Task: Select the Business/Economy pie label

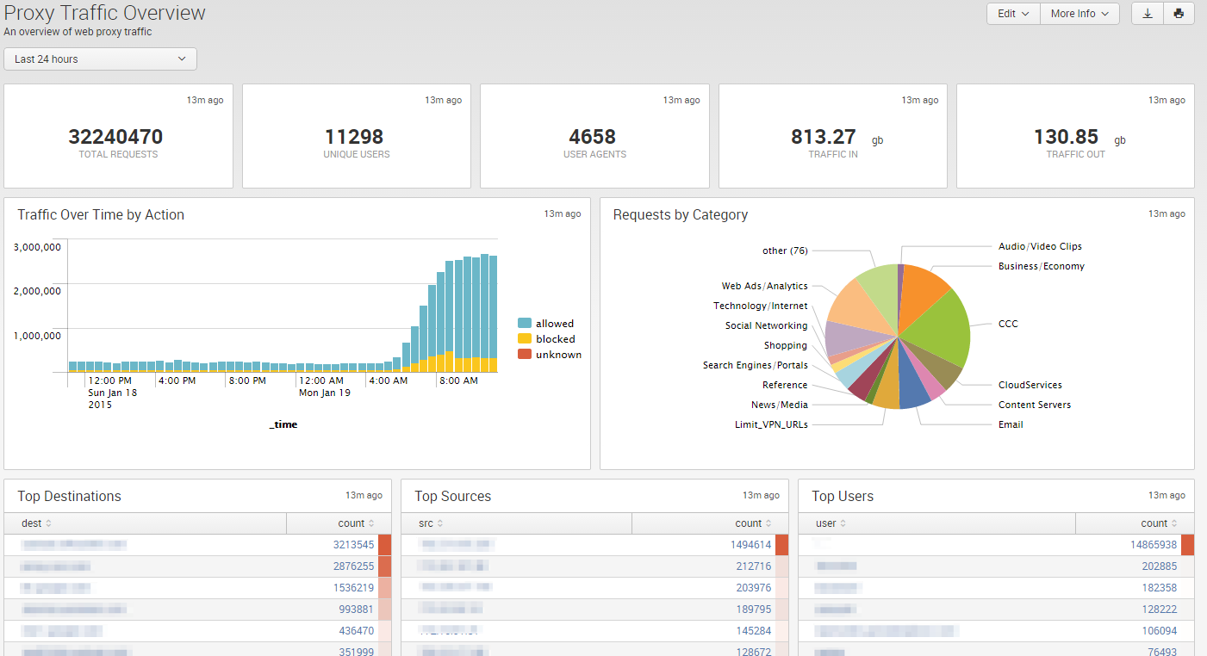Action: 1041,266
